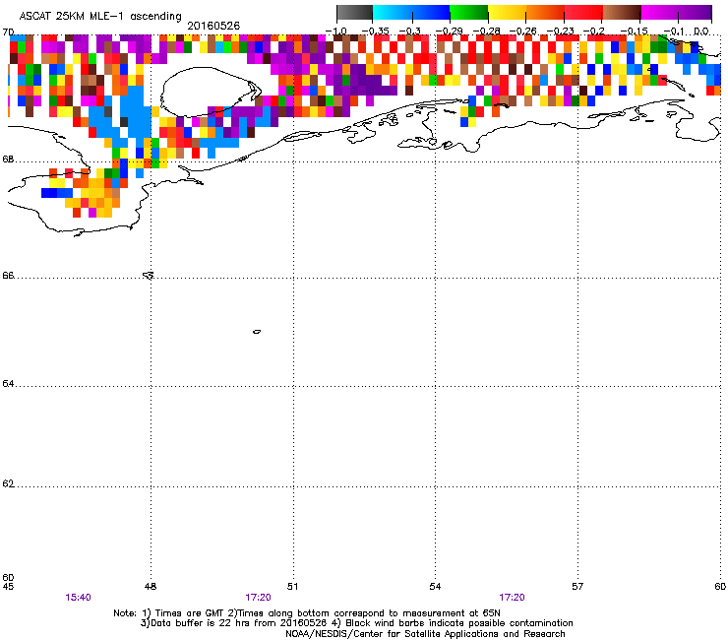Click the longitude label '48'
Screen dimensions: 728x640
coord(151,587)
